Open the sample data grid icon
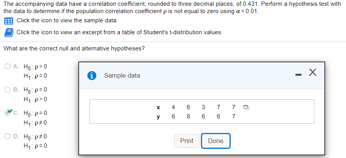 click(x=8, y=20)
